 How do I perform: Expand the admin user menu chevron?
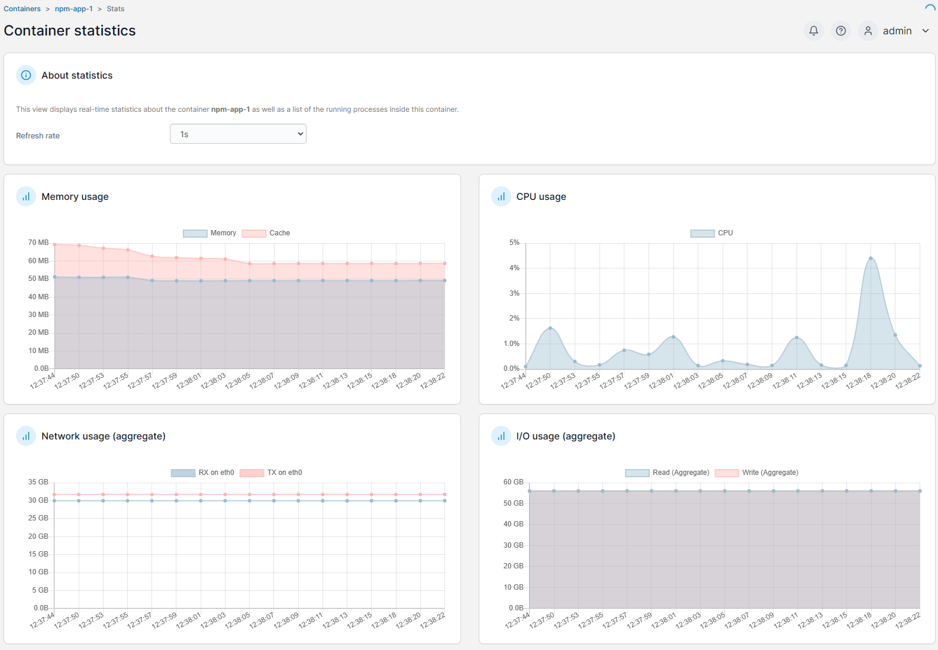pyautogui.click(x=926, y=31)
